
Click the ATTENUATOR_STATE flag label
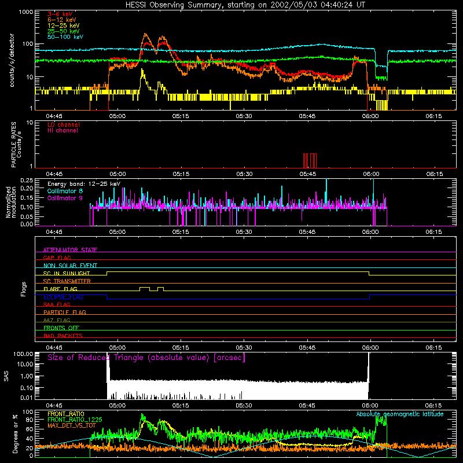point(70,250)
